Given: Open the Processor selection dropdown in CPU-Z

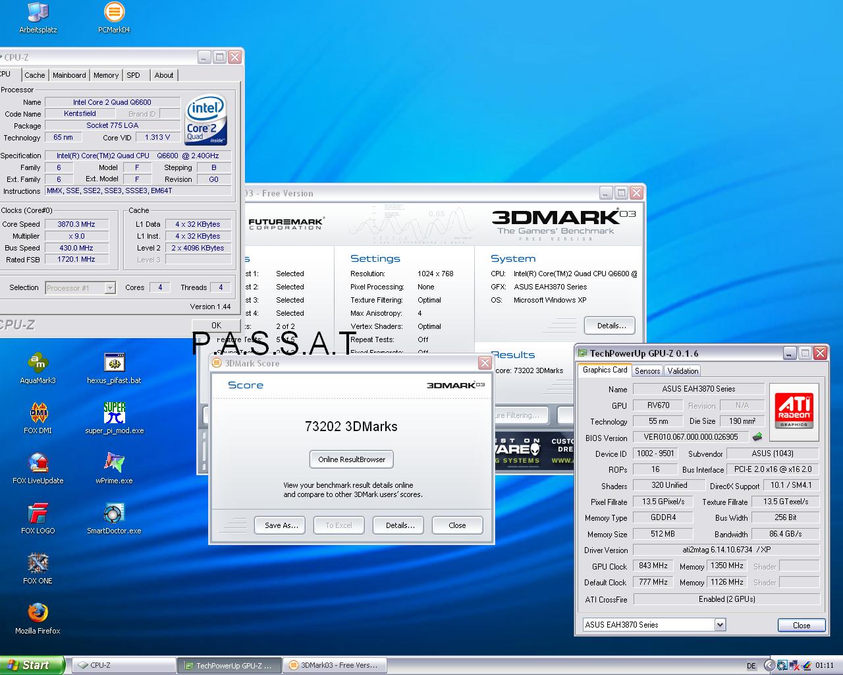Looking at the screenshot, I should pos(110,287).
